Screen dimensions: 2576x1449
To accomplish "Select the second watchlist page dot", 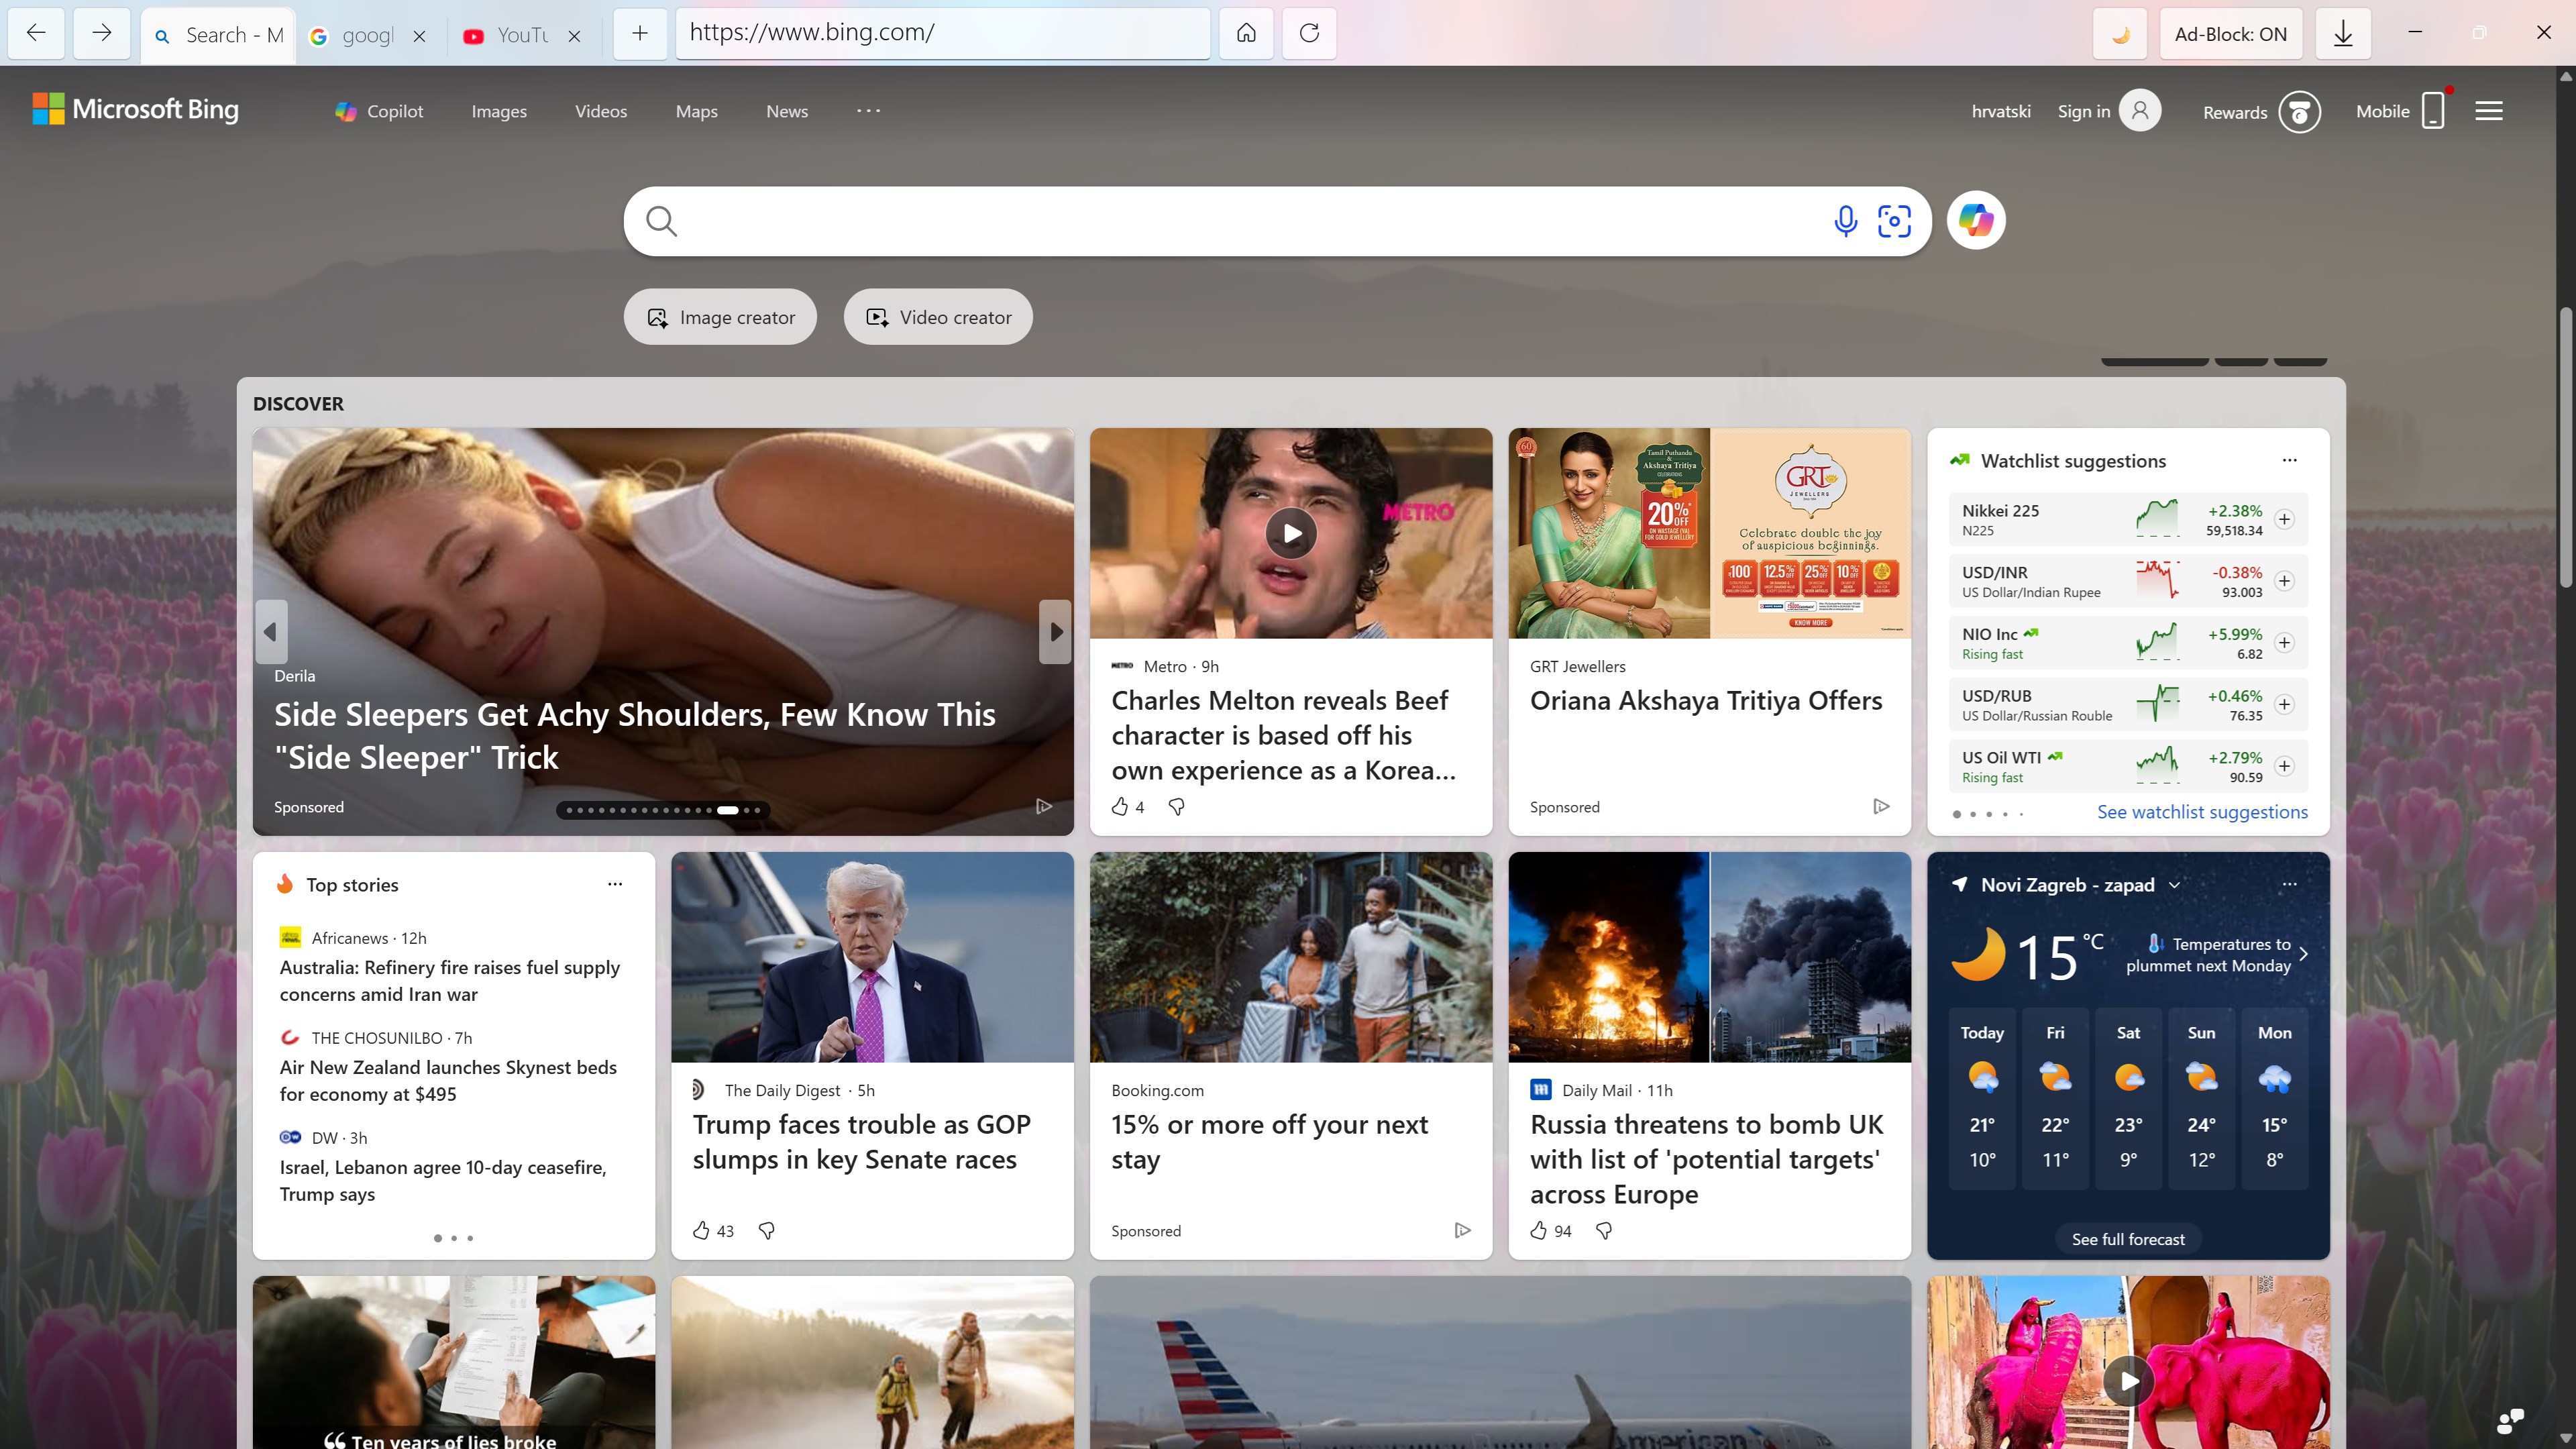I will (1973, 814).
